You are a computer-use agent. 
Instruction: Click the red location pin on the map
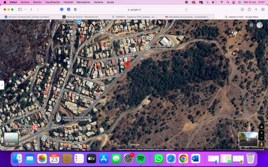click(127, 64)
